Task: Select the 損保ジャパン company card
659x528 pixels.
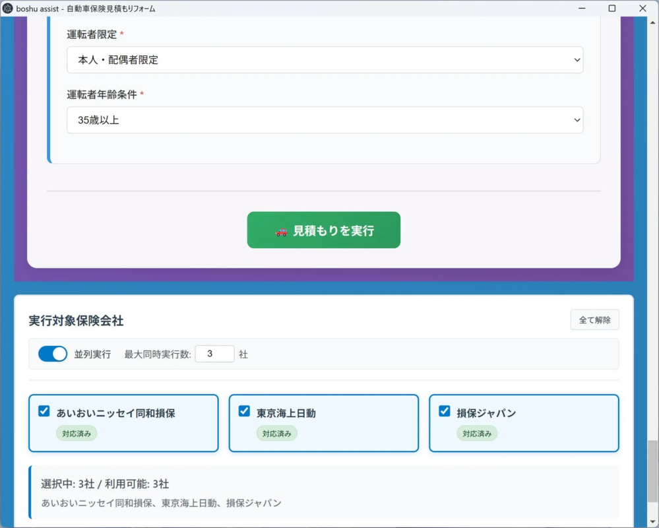Action: (x=524, y=422)
